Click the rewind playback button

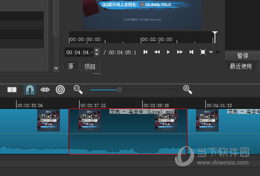157,52
